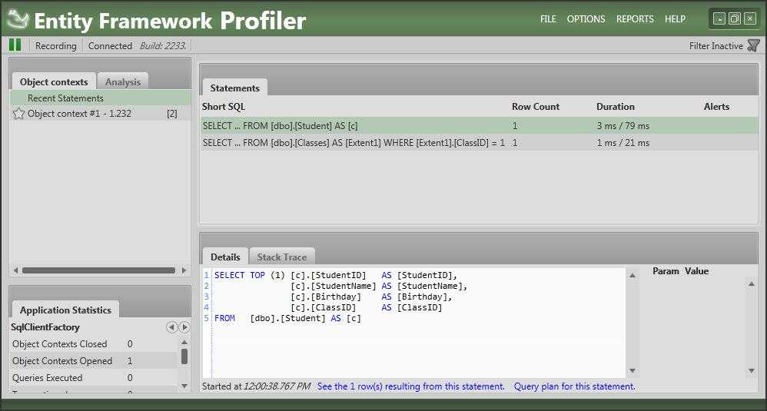Viewport: 767px width, 411px height.
Task: Minimize the profiler window
Action: coord(719,19)
